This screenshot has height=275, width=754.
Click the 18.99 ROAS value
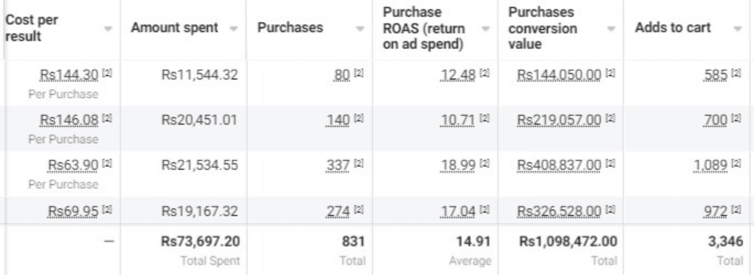[458, 165]
